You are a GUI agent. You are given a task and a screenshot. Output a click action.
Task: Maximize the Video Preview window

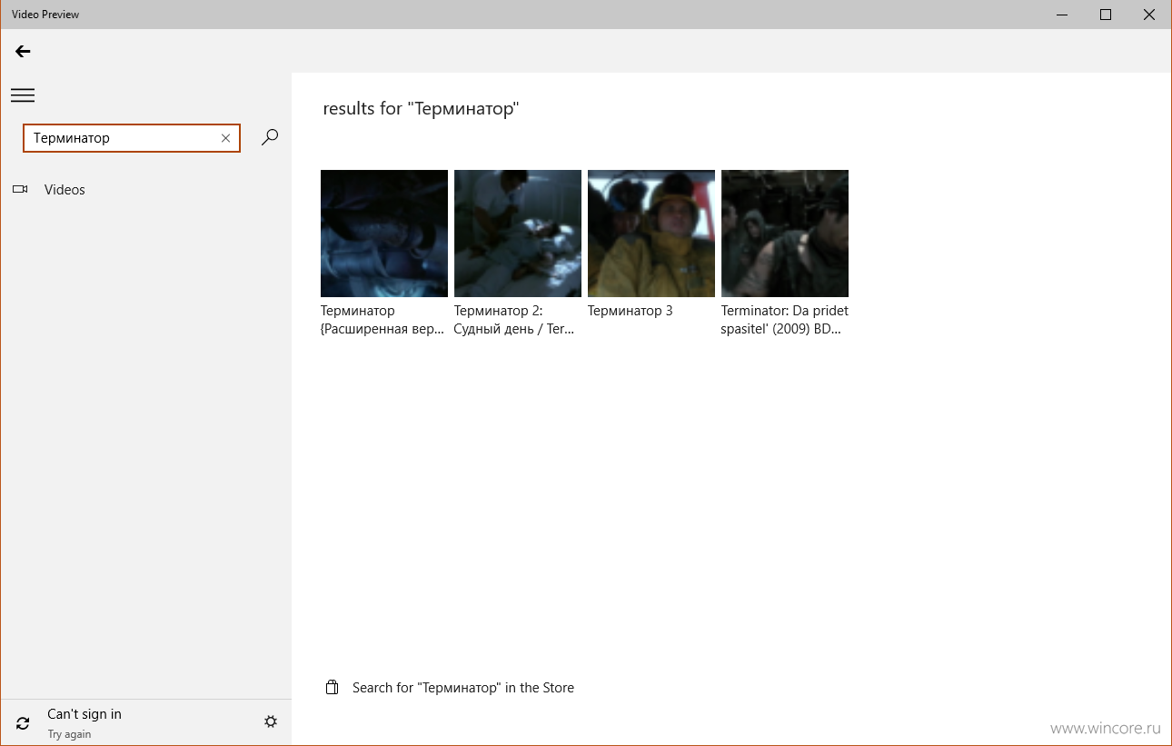pos(1106,14)
